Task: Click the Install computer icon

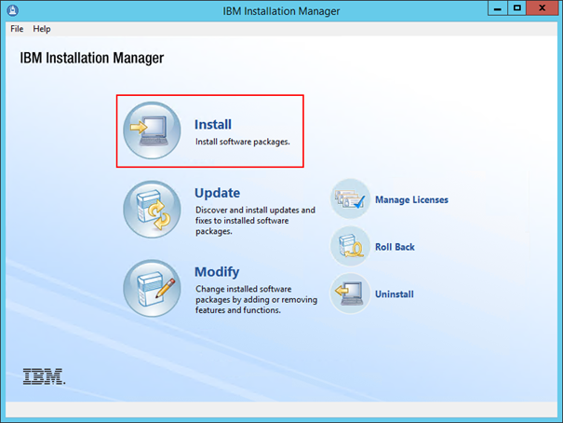Action: [152, 130]
